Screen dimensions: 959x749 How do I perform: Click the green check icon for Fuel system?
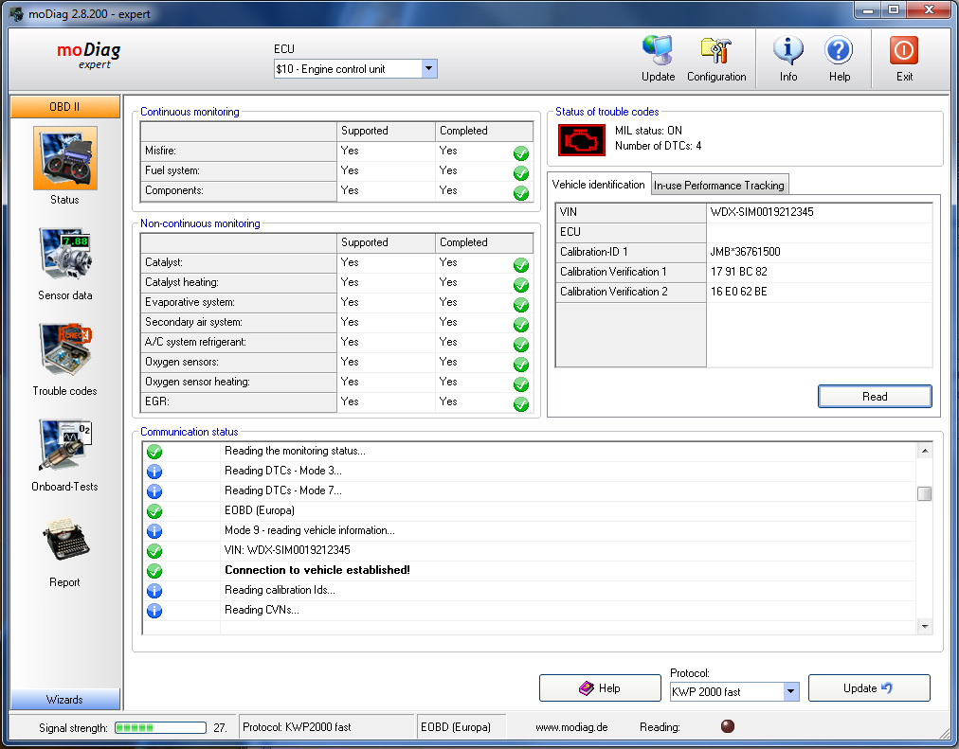coord(521,173)
